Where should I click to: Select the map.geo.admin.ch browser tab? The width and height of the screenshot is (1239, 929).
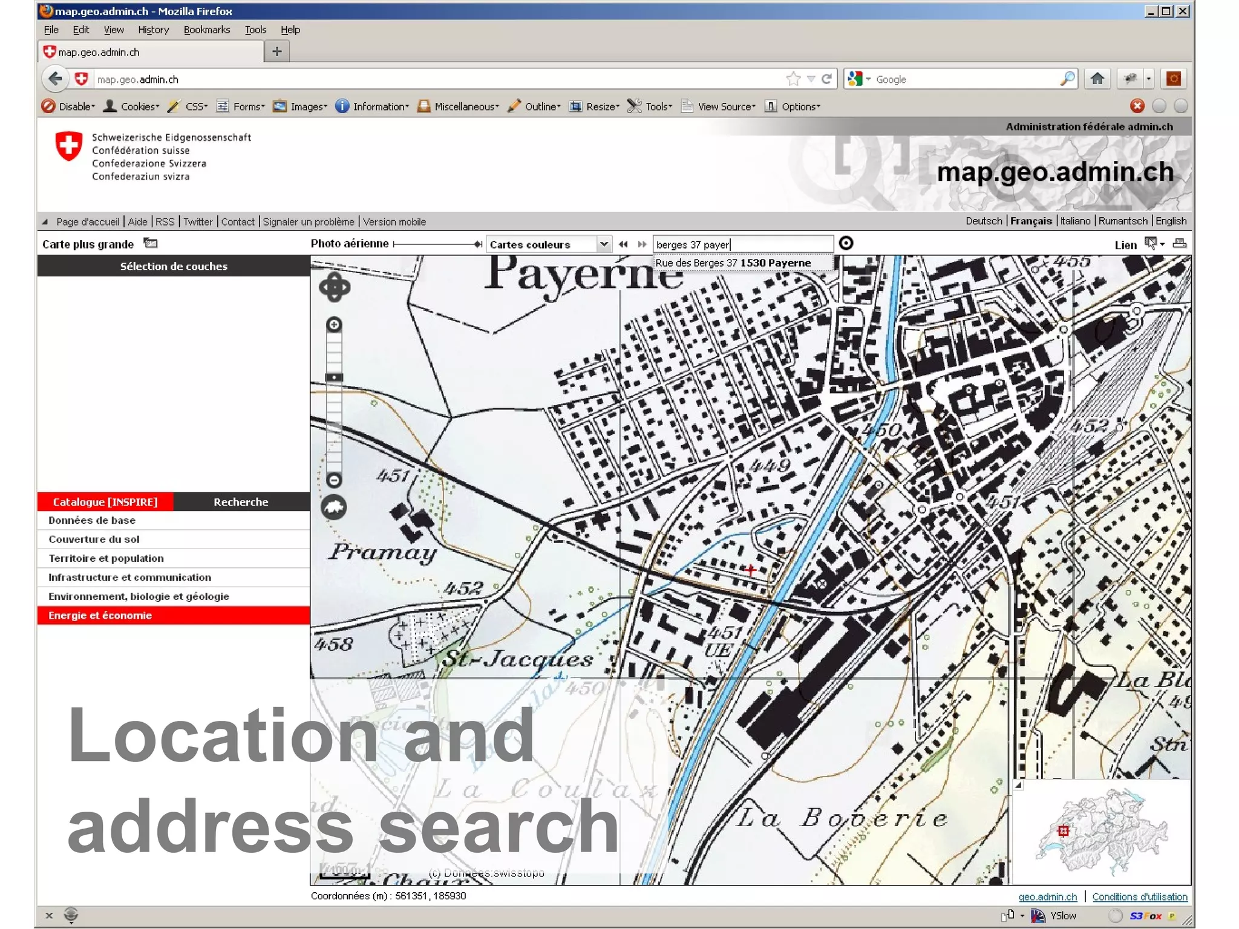[x=151, y=52]
